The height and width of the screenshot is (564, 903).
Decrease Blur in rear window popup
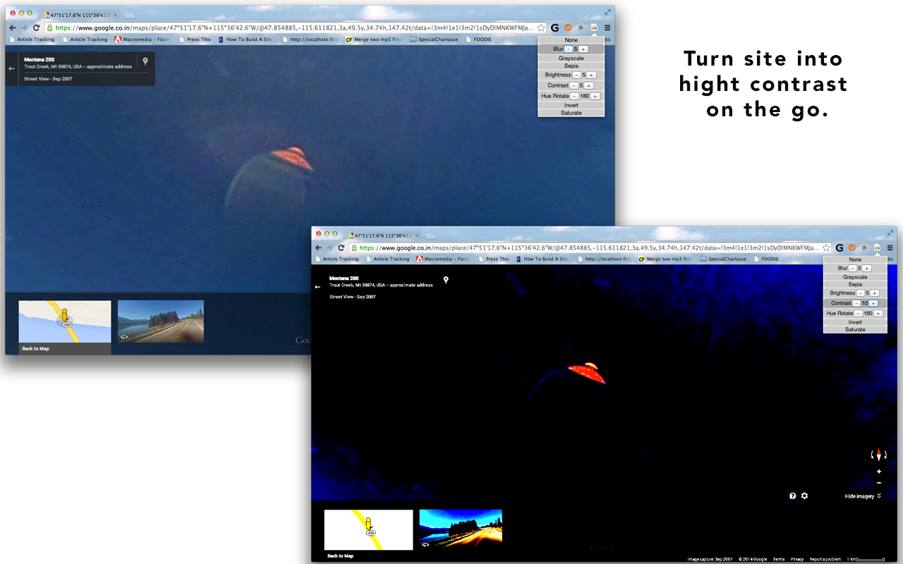(569, 49)
